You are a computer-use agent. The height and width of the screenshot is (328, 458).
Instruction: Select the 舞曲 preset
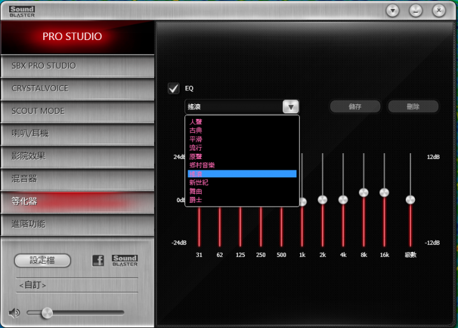[x=242, y=191]
